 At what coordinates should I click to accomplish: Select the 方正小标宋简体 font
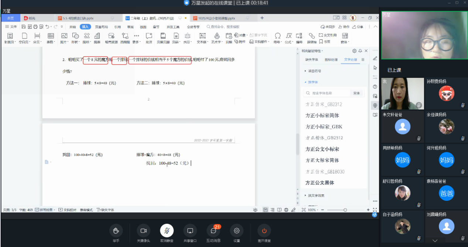pyautogui.click(x=322, y=115)
